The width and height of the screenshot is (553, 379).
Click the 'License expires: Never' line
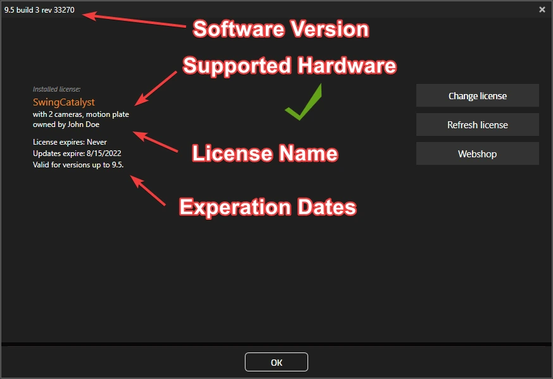pos(70,142)
